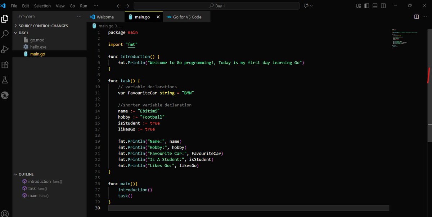432x217 pixels.
Task: Open the Go menu
Action: click(x=72, y=6)
